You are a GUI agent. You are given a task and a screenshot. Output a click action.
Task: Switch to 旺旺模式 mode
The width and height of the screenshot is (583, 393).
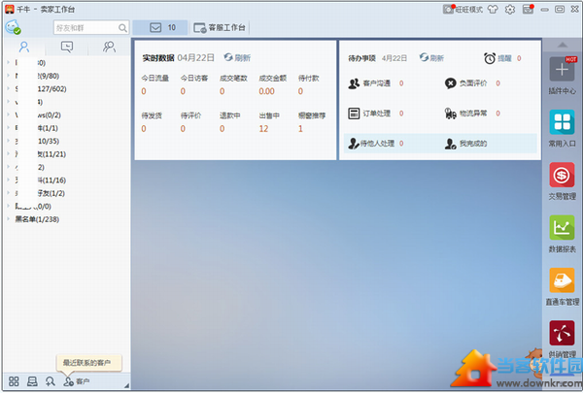[463, 10]
